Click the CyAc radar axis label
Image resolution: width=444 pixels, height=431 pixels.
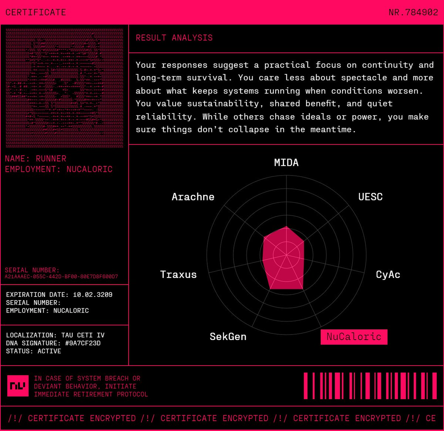pyautogui.click(x=388, y=275)
